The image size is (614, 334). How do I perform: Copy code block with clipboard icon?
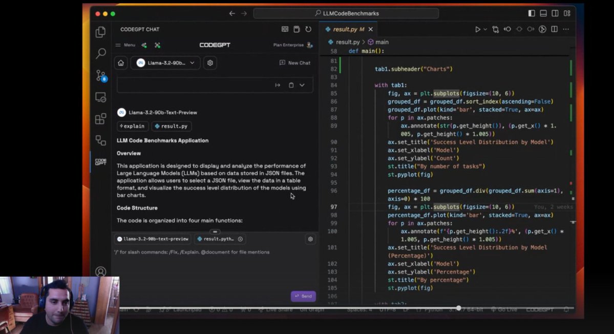(x=291, y=85)
